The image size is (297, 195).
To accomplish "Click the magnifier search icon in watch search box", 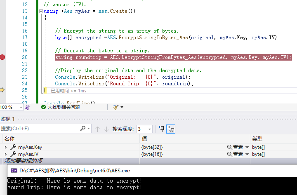I will tap(83, 129).
